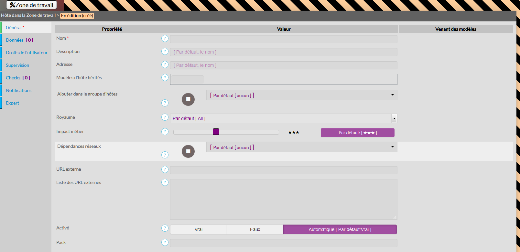Viewport: 520px width, 252px height.
Task: Show help for Modèles d'hôte hérités
Action: (165, 78)
